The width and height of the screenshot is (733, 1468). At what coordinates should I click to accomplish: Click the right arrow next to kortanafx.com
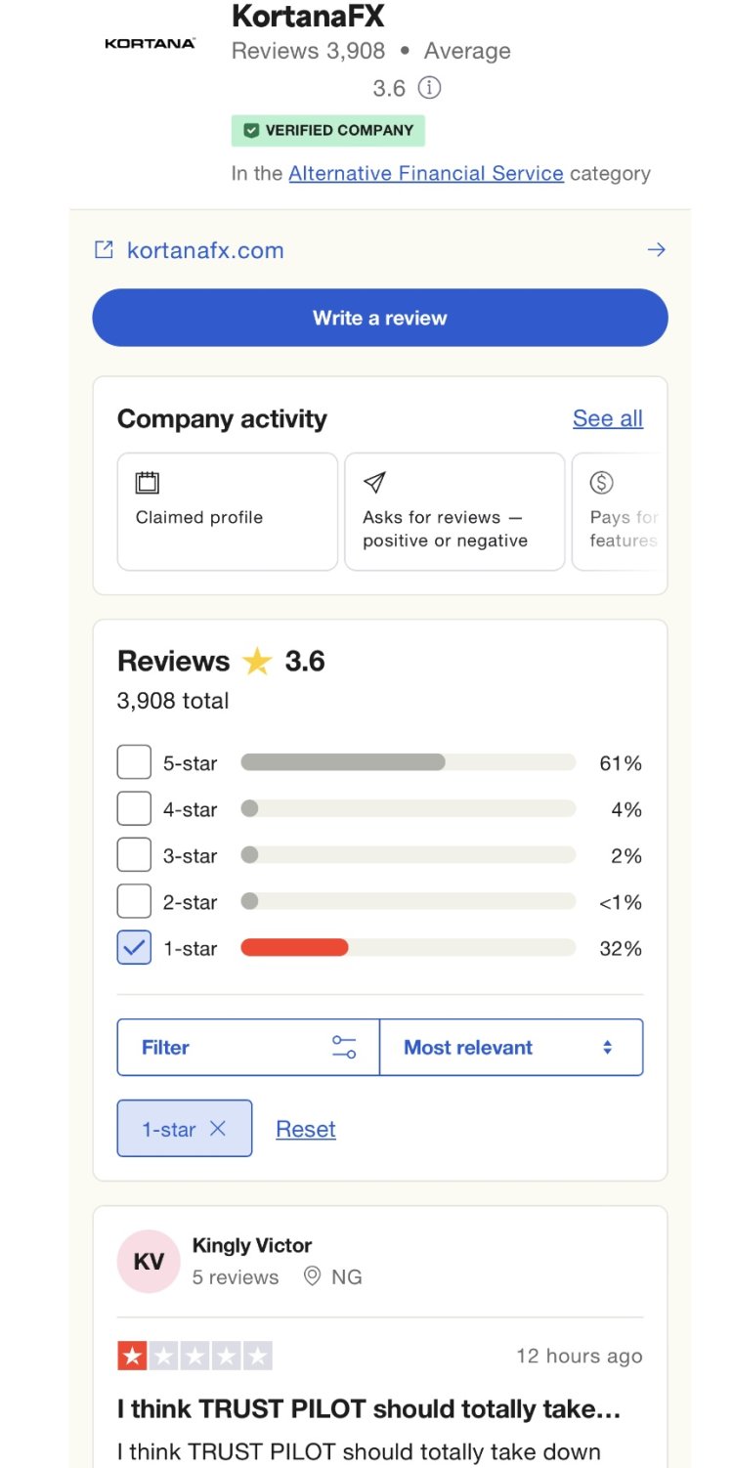tap(657, 250)
